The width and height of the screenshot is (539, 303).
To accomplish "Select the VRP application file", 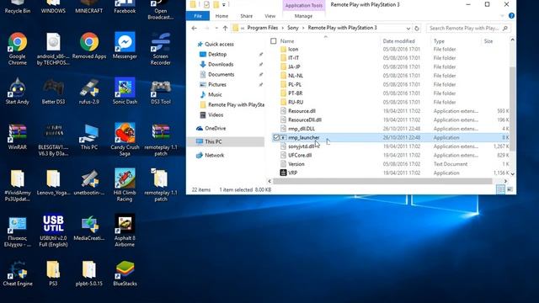I will tap(390, 173).
